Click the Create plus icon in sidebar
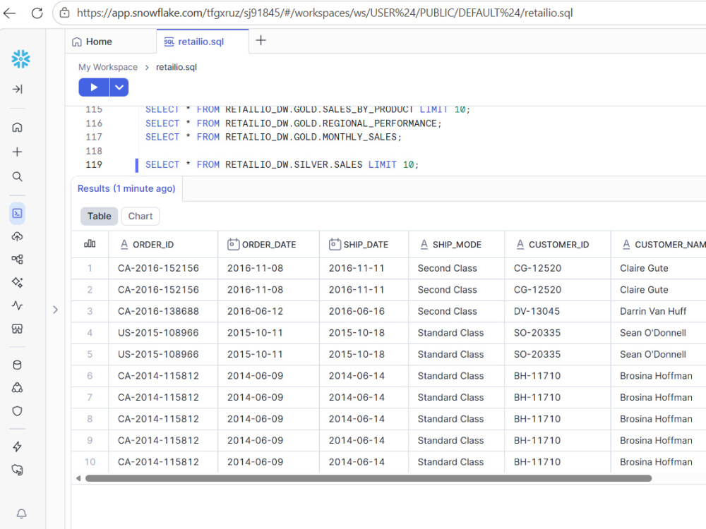706x529 pixels. (x=17, y=152)
